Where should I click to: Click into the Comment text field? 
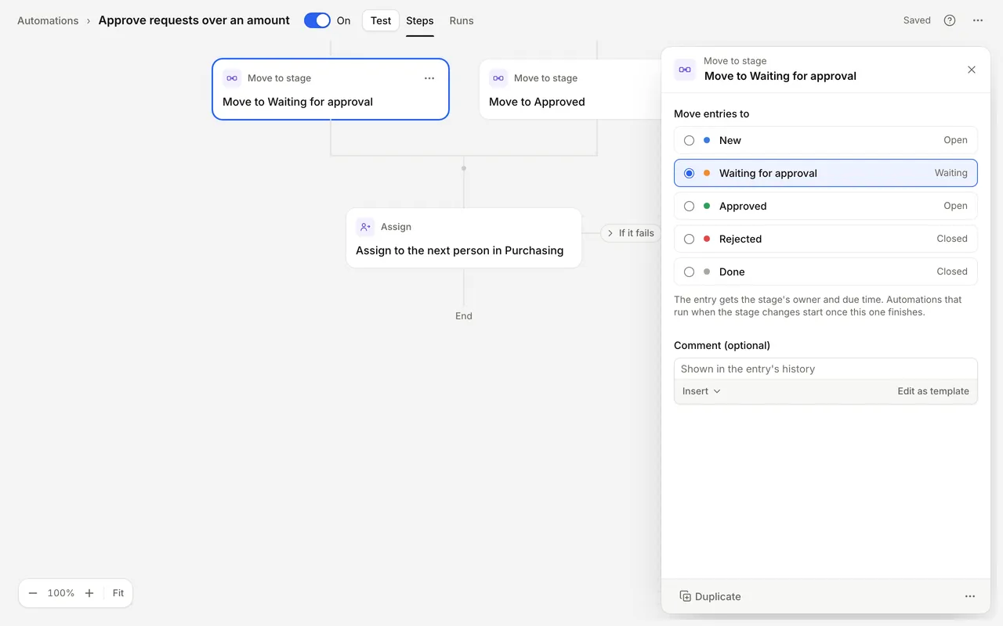click(826, 369)
